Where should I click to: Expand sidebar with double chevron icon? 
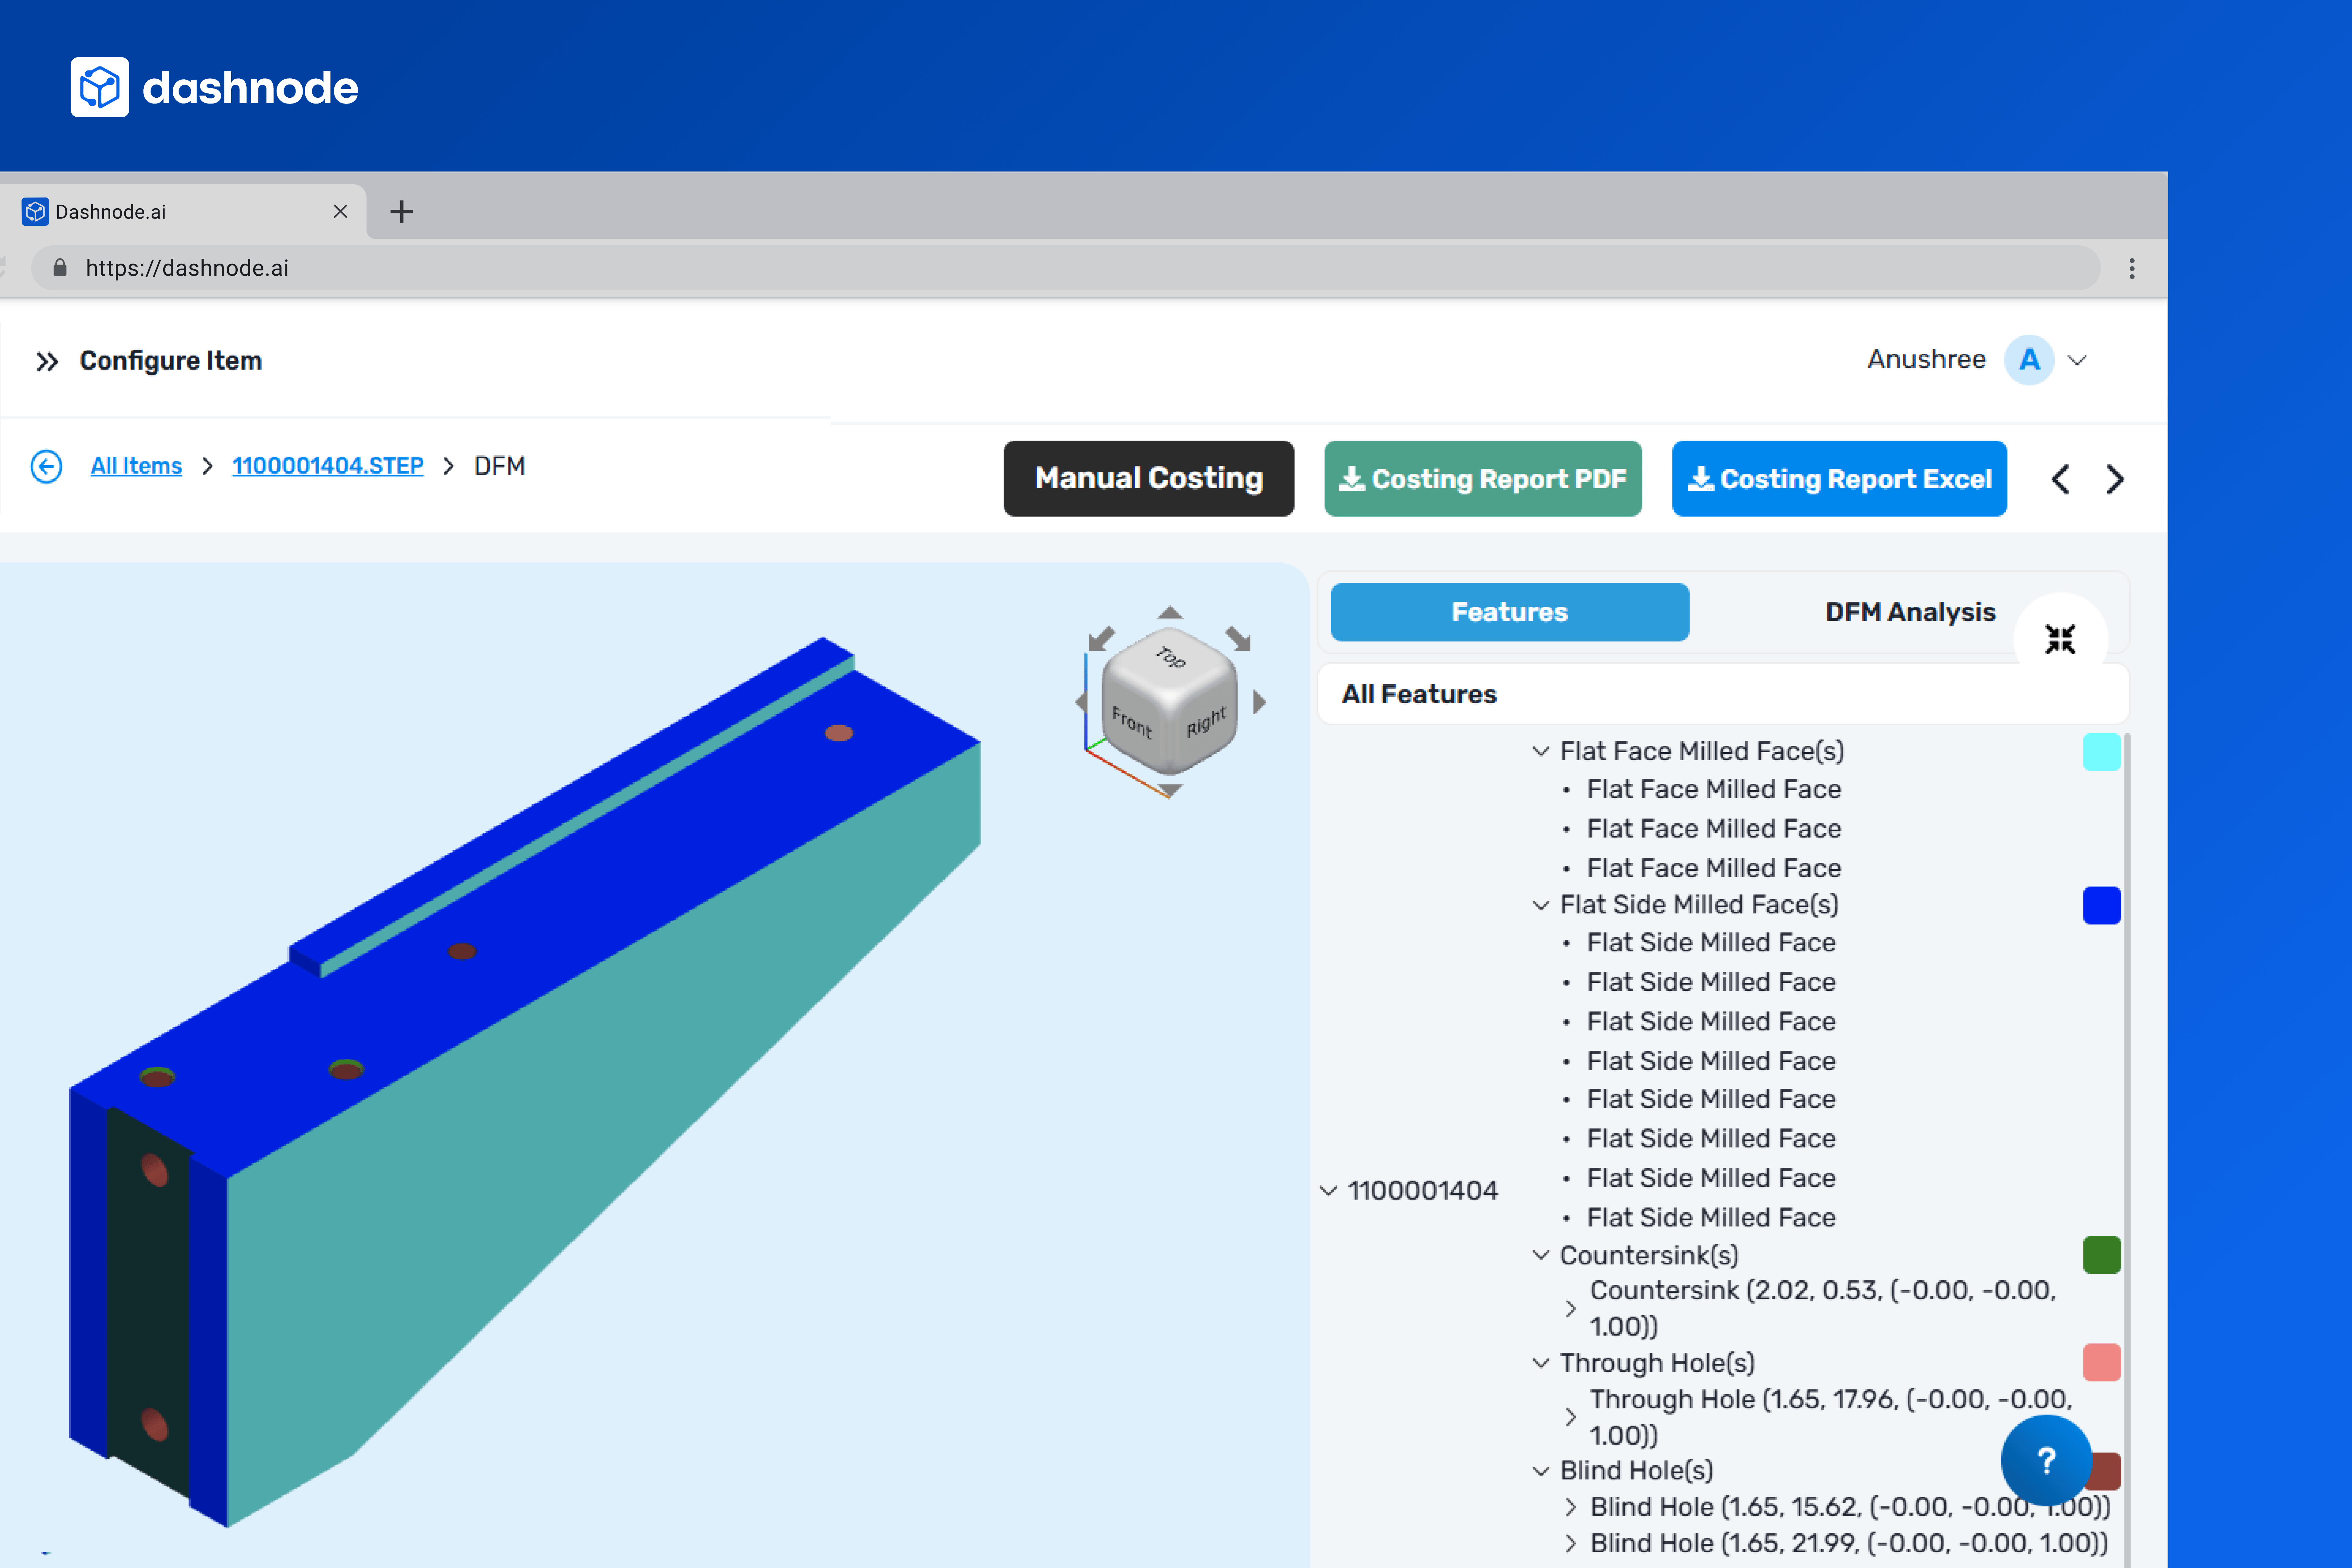(x=47, y=361)
